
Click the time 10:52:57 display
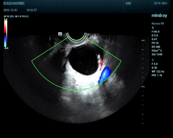click(31, 10)
